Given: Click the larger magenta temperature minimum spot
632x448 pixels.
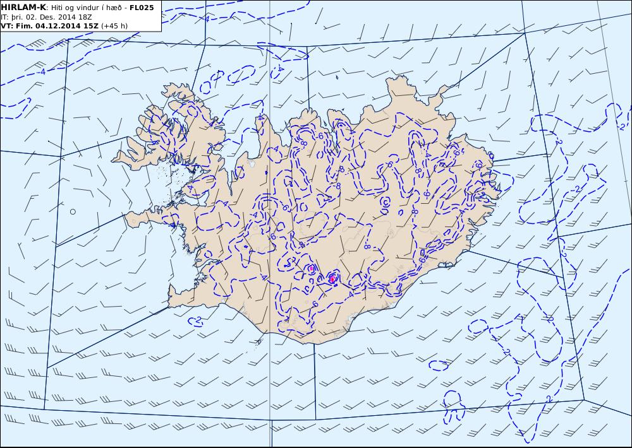Looking at the screenshot, I should click(332, 279).
